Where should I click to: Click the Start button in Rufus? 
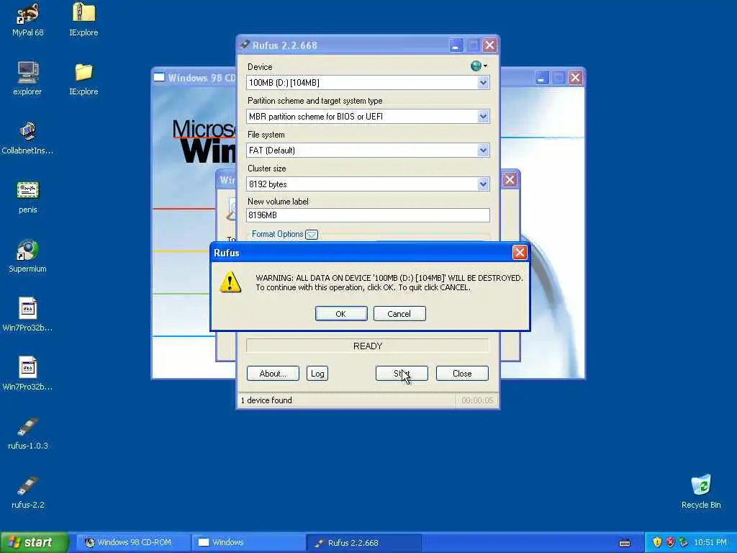tap(402, 374)
